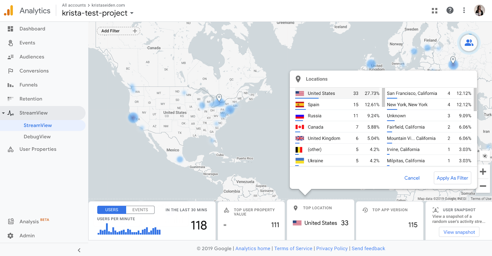Screen dimensions: 492x256
Task: Click the Funnels bar chart icon
Action: click(10, 85)
